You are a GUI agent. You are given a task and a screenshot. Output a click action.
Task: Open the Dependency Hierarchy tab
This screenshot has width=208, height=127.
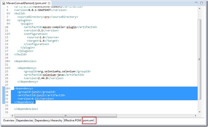click(48, 120)
